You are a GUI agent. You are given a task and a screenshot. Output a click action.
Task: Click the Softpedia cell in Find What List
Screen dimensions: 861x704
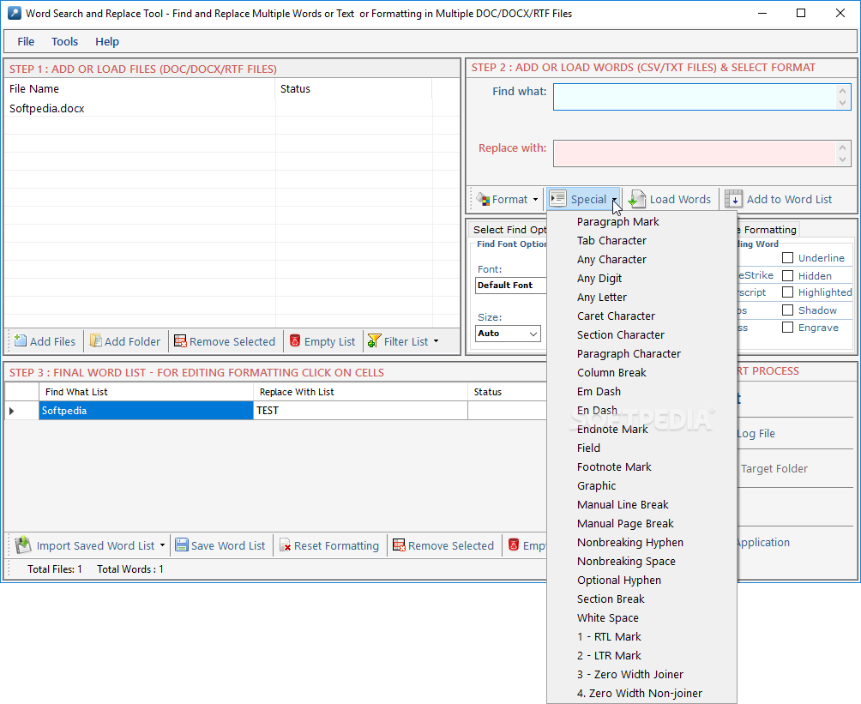click(x=146, y=411)
